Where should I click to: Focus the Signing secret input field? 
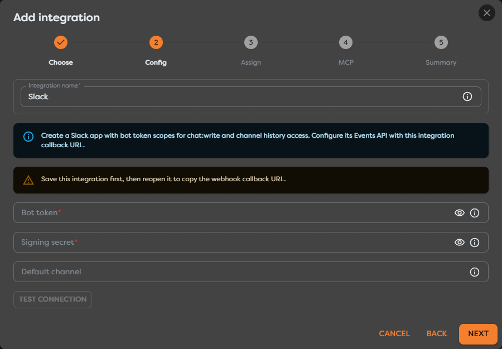tap(250, 242)
